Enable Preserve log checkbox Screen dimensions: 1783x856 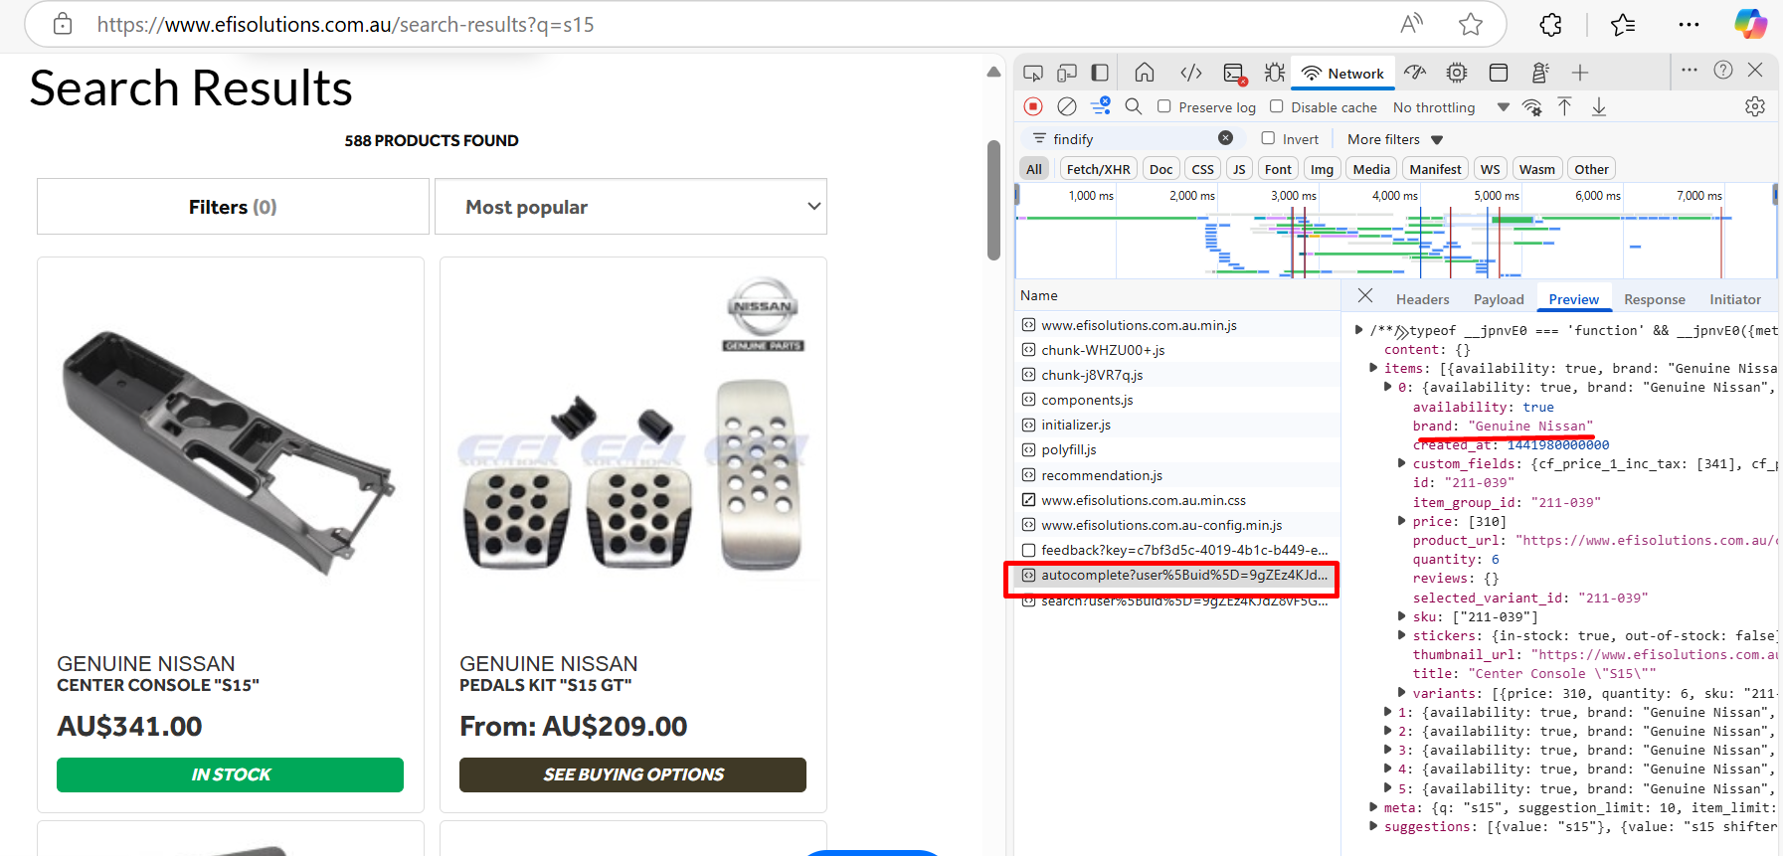(x=1164, y=106)
